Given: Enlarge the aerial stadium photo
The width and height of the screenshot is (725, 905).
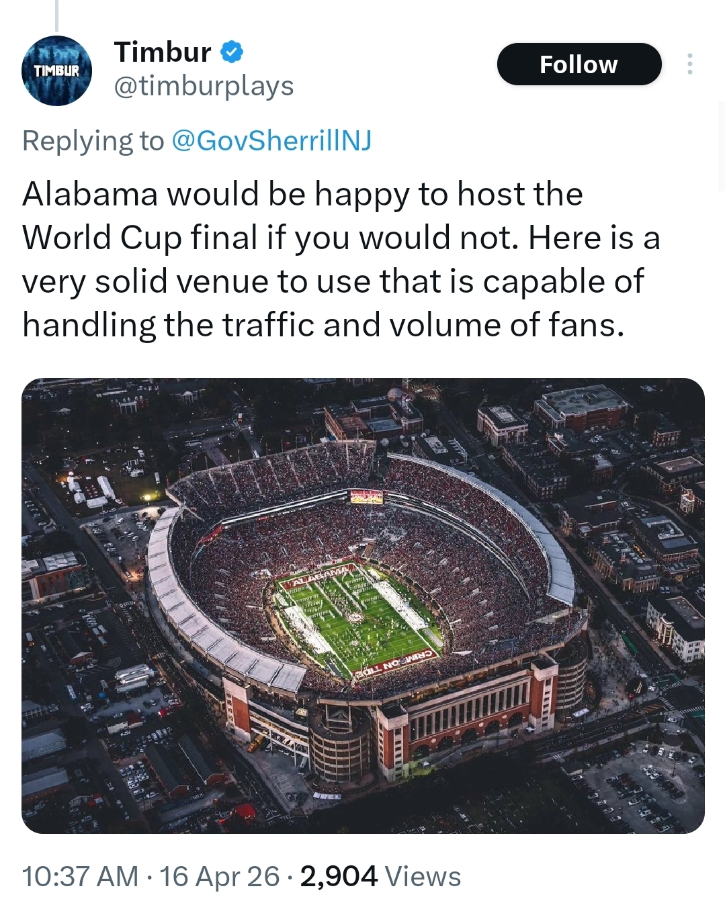Looking at the screenshot, I should coord(363,605).
